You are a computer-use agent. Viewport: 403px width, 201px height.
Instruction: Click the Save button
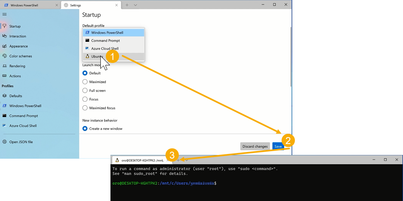(x=278, y=146)
